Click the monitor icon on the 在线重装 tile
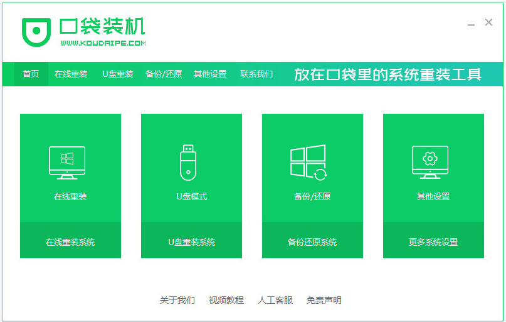The width and height of the screenshot is (506, 322). [67, 163]
